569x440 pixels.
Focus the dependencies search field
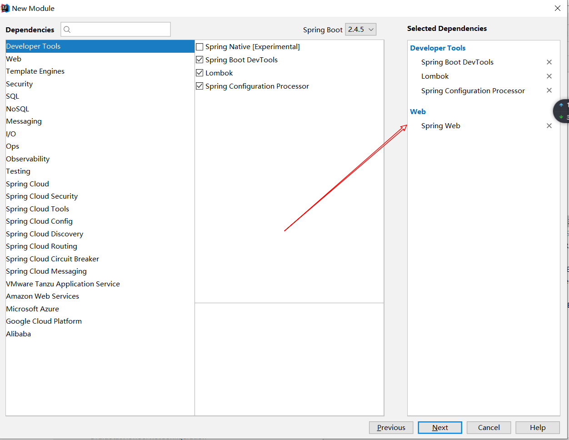point(116,30)
